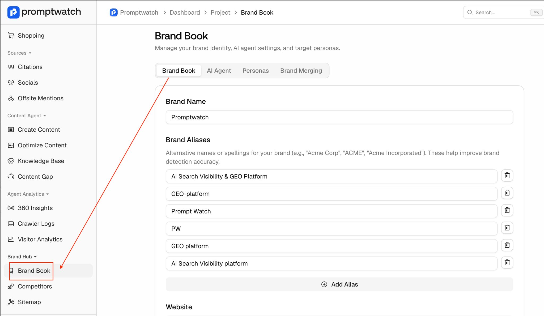Click the Brand Book bookmark icon

click(x=11, y=271)
